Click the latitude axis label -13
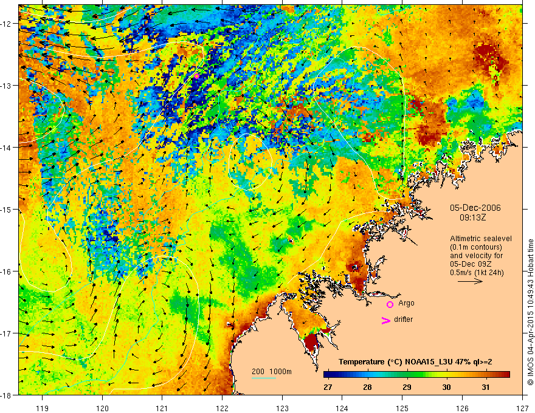This screenshot has height=413, width=535. click(x=7, y=86)
